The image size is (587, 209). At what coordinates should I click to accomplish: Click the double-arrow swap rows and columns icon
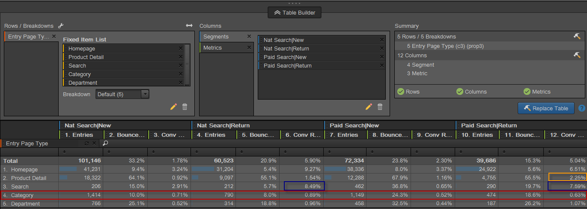(189, 26)
